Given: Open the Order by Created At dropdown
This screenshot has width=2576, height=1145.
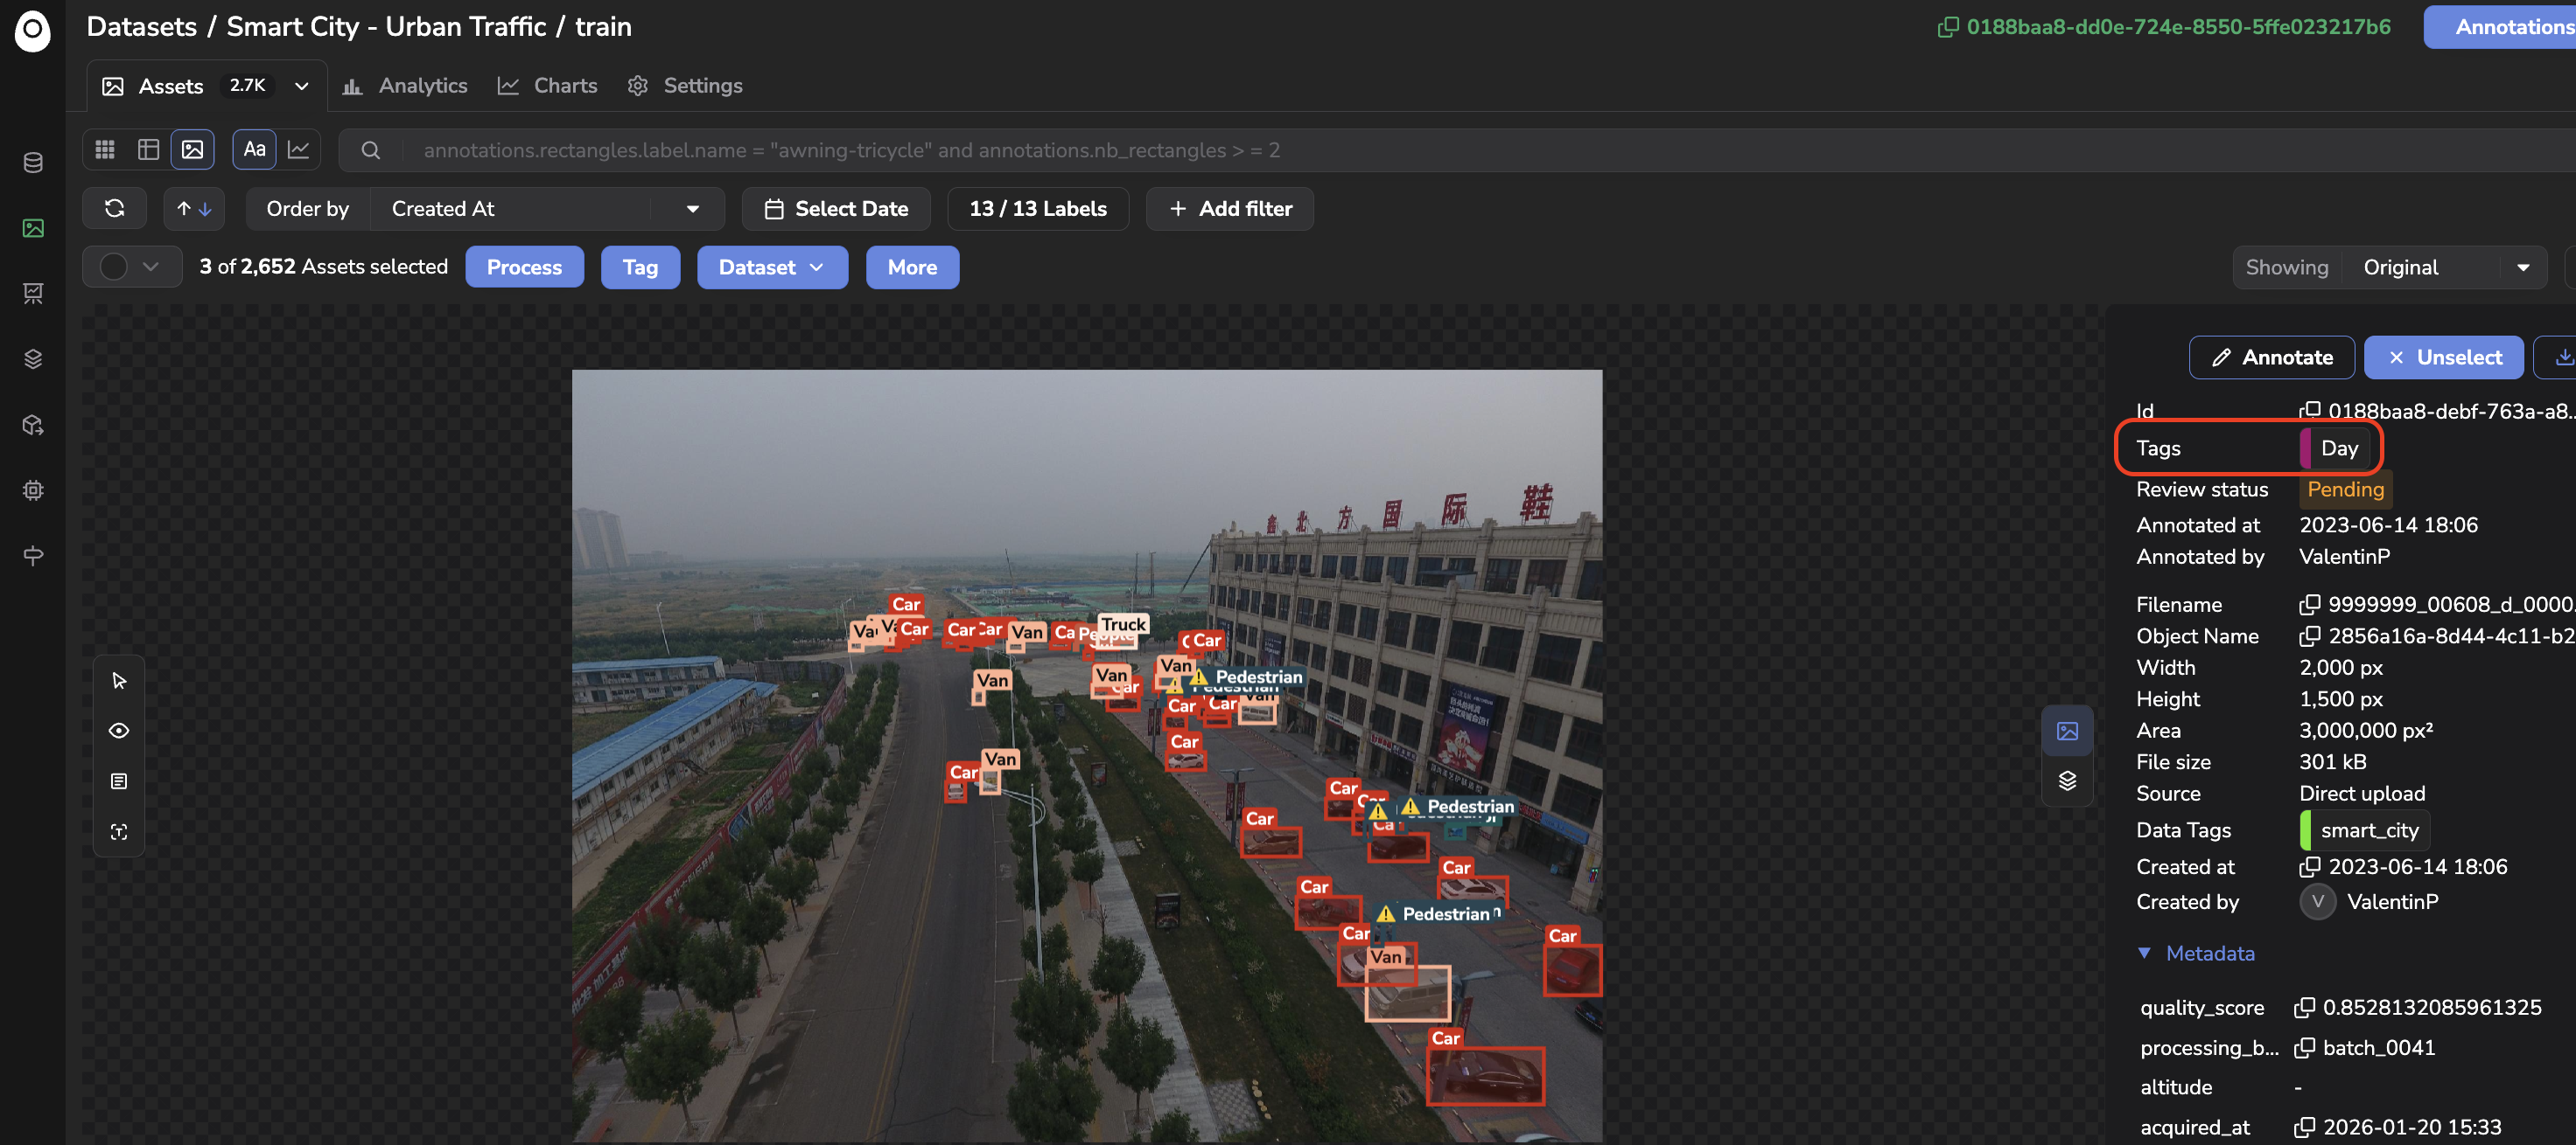Looking at the screenshot, I should [x=547, y=209].
